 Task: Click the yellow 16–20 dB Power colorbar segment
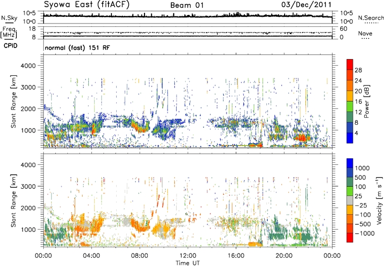coord(350,96)
